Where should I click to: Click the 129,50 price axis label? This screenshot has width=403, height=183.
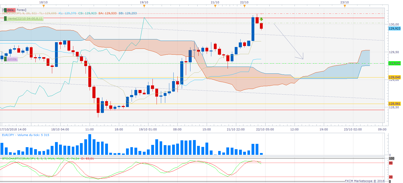(394, 52)
